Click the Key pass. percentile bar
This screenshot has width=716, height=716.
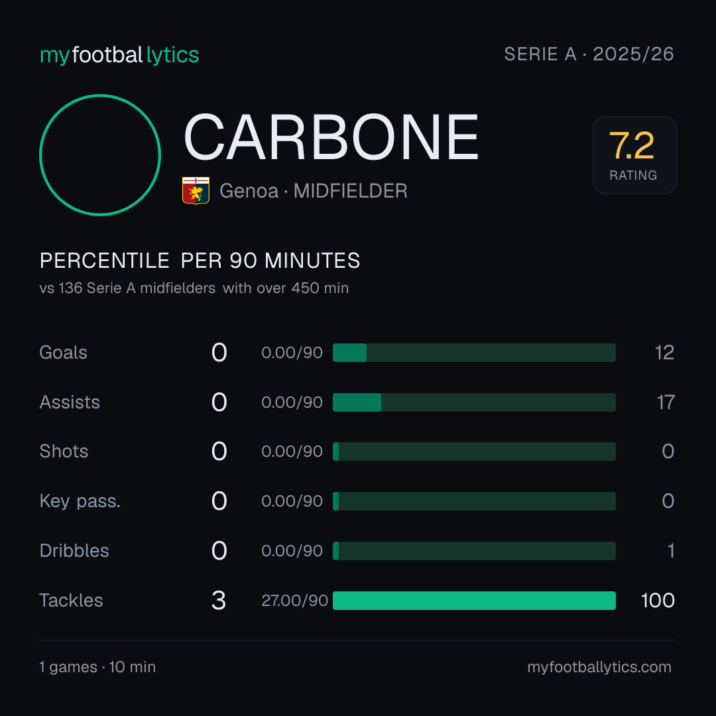pyautogui.click(x=474, y=501)
